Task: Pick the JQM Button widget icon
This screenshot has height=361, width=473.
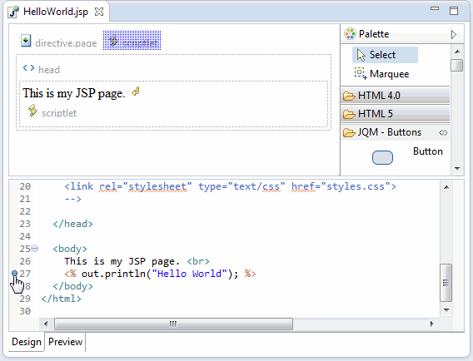Action: [382, 157]
